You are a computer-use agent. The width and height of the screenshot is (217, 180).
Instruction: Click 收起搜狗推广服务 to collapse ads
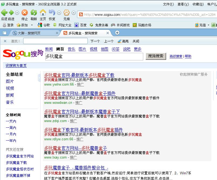pyautogui.click(x=194, y=74)
